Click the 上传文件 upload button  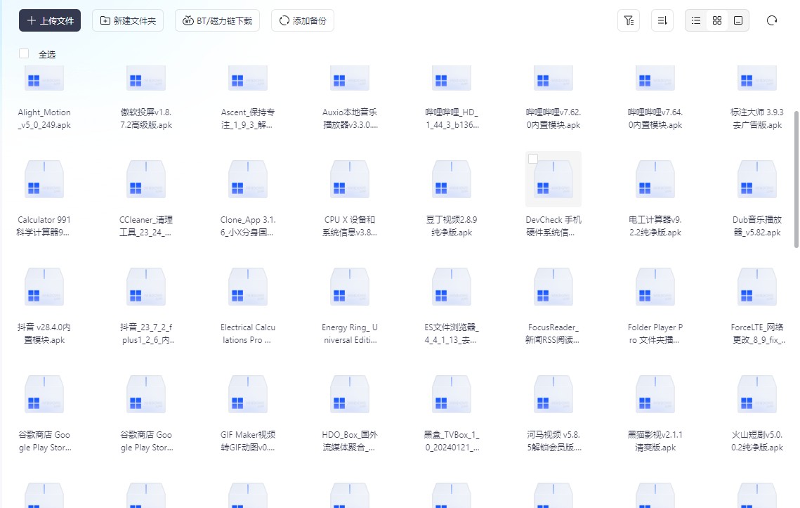[x=49, y=20]
